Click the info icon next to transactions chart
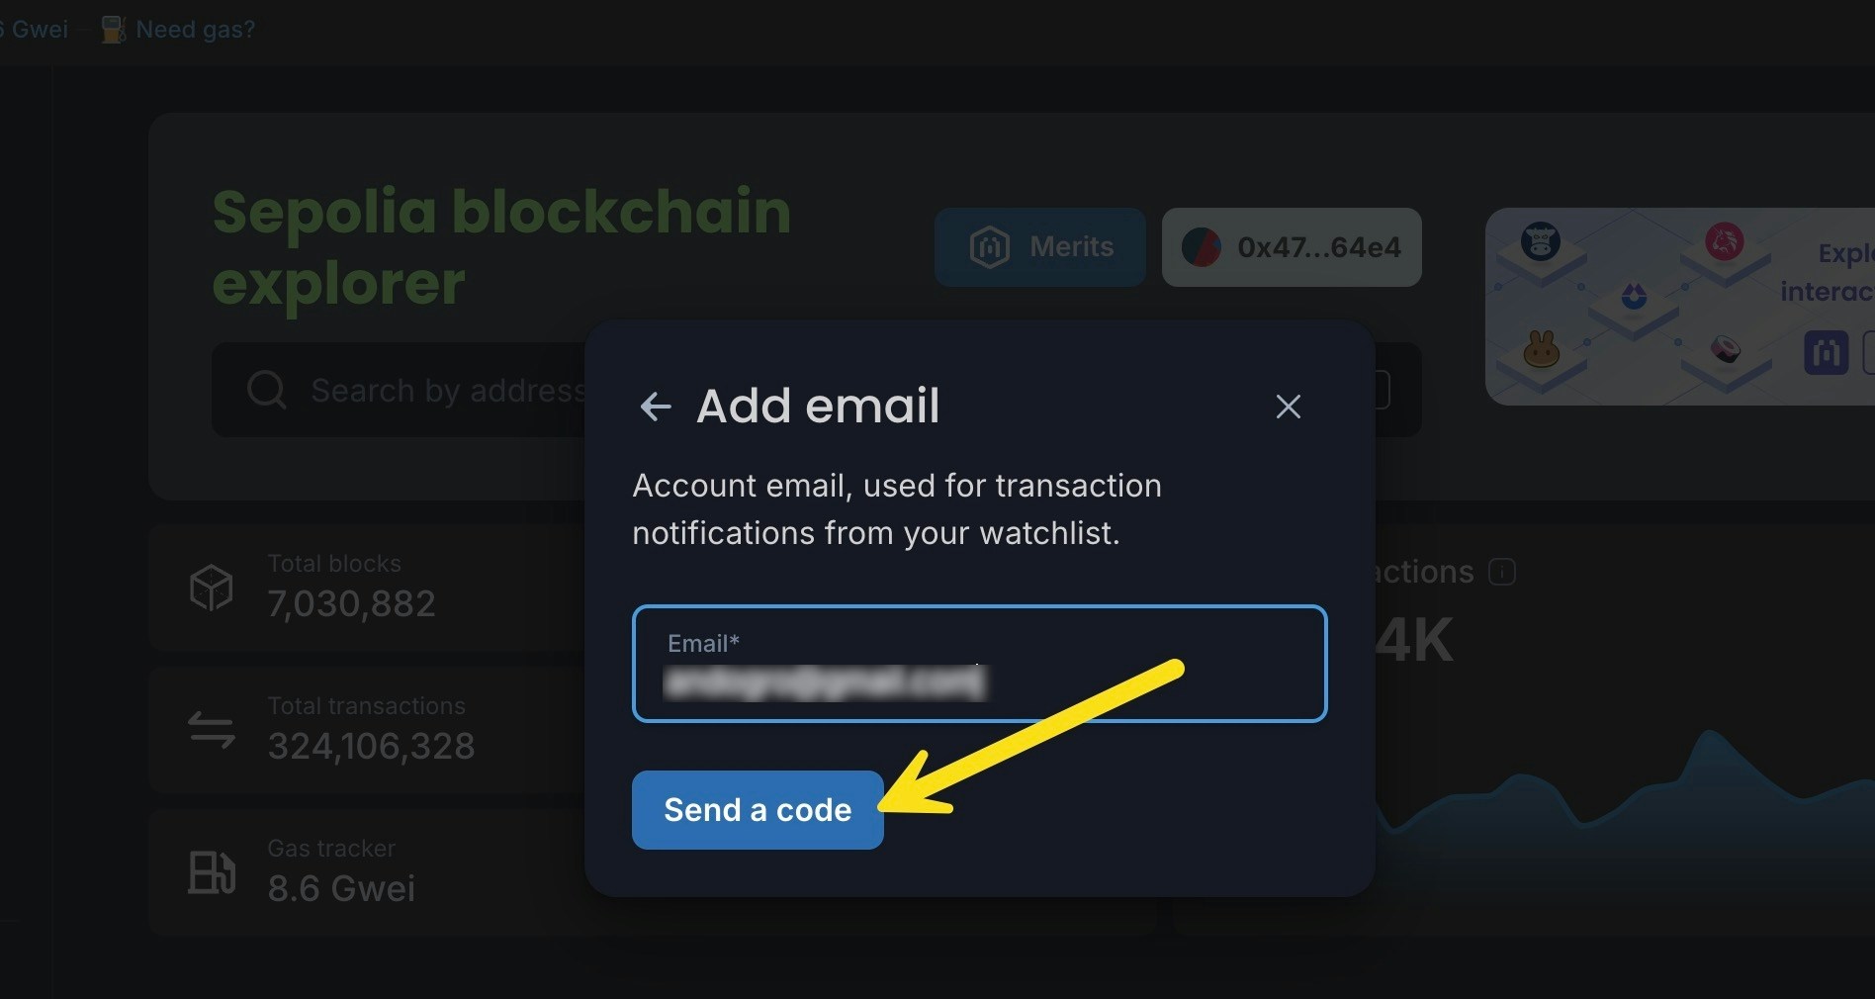The width and height of the screenshot is (1875, 999). pos(1502,572)
